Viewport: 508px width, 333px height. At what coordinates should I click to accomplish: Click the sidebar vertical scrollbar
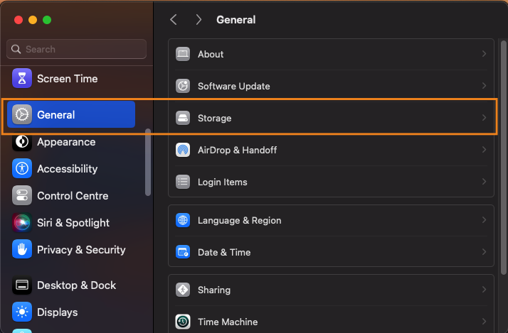click(x=148, y=162)
